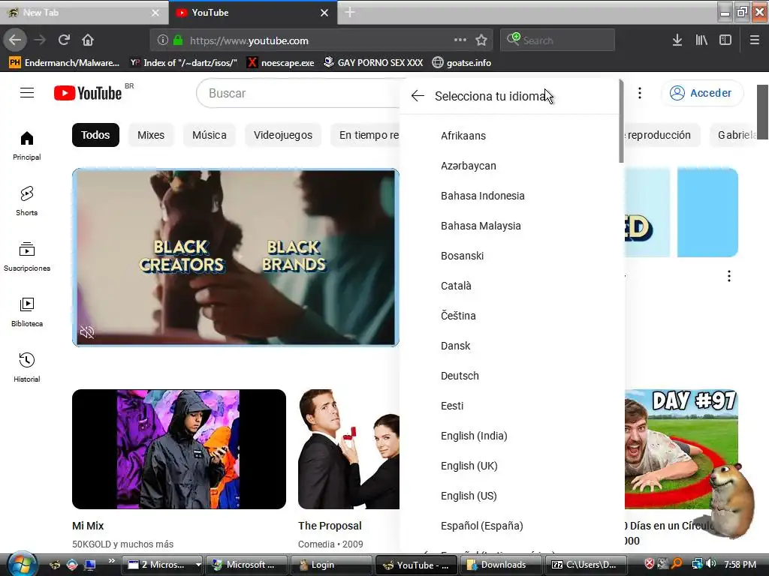Image resolution: width=769 pixels, height=576 pixels.
Task: Unmute the Black Creators video ad
Action: point(87,332)
